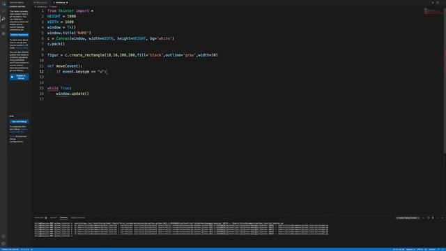Click the Publish to GitHub button
Viewport: 446px width, 251px height.
20,77
